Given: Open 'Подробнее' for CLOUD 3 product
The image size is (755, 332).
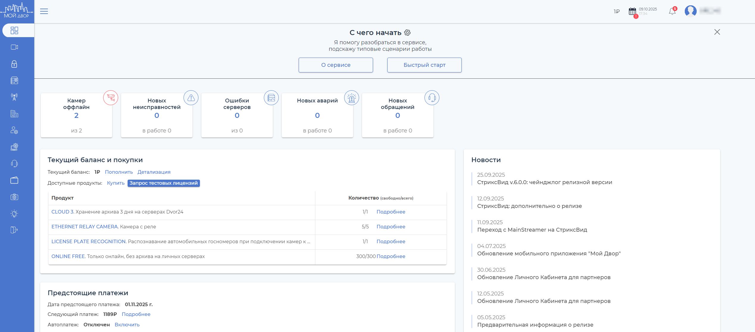Looking at the screenshot, I should (391, 212).
